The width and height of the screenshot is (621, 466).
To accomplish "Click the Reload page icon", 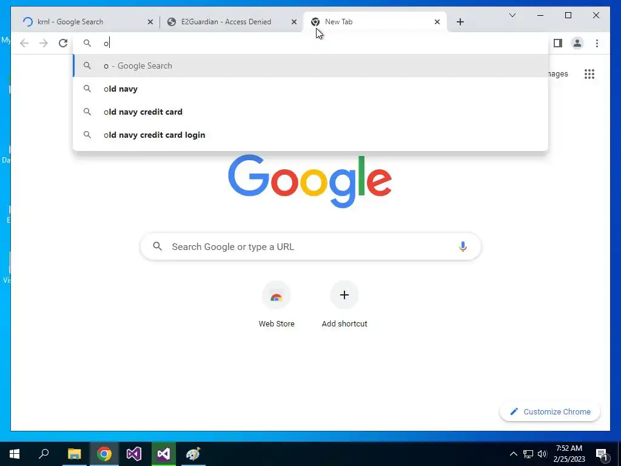I will (63, 43).
